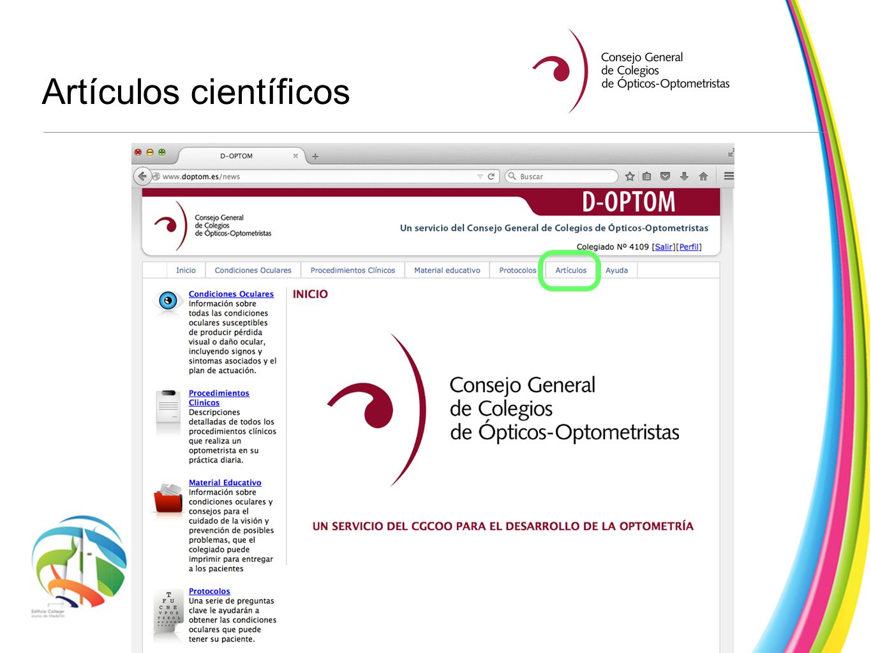Open the Condiciones Oculares menu item
The height and width of the screenshot is (653, 871).
(x=253, y=270)
